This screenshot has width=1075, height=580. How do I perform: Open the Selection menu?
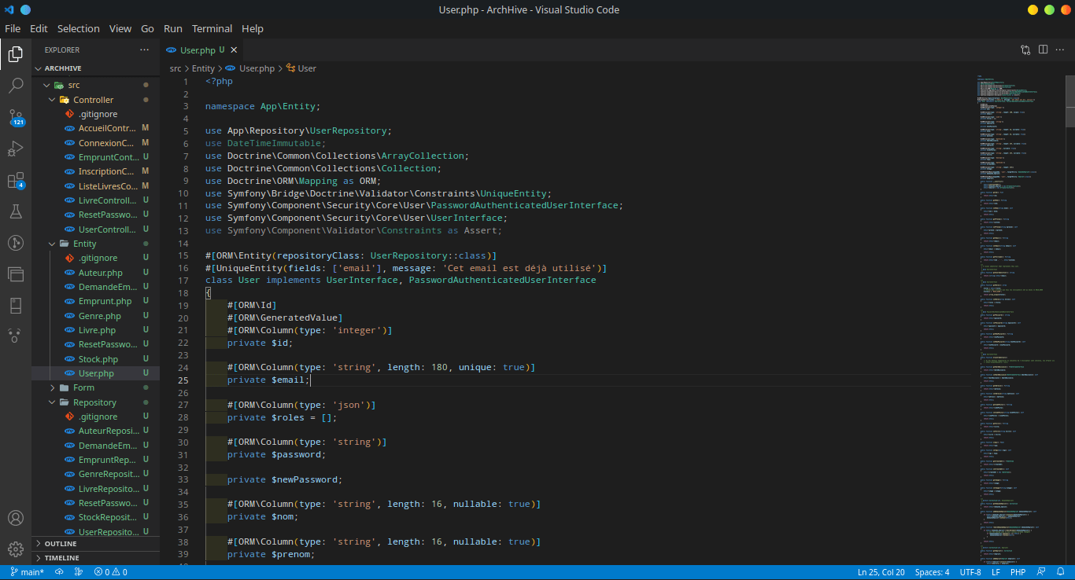(x=78, y=28)
